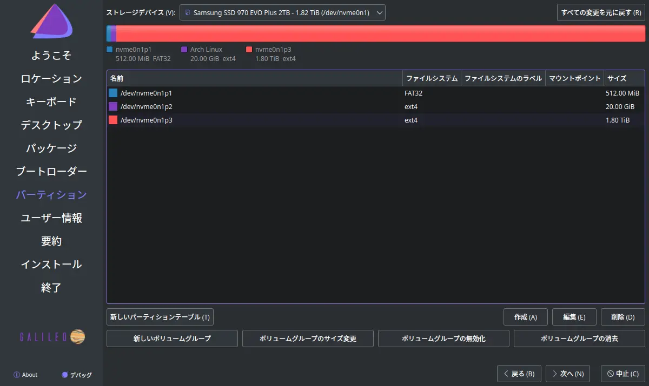This screenshot has height=386, width=649.
Task: Click the blue nvme0n1p1 legend swatch
Action: pyautogui.click(x=110, y=49)
